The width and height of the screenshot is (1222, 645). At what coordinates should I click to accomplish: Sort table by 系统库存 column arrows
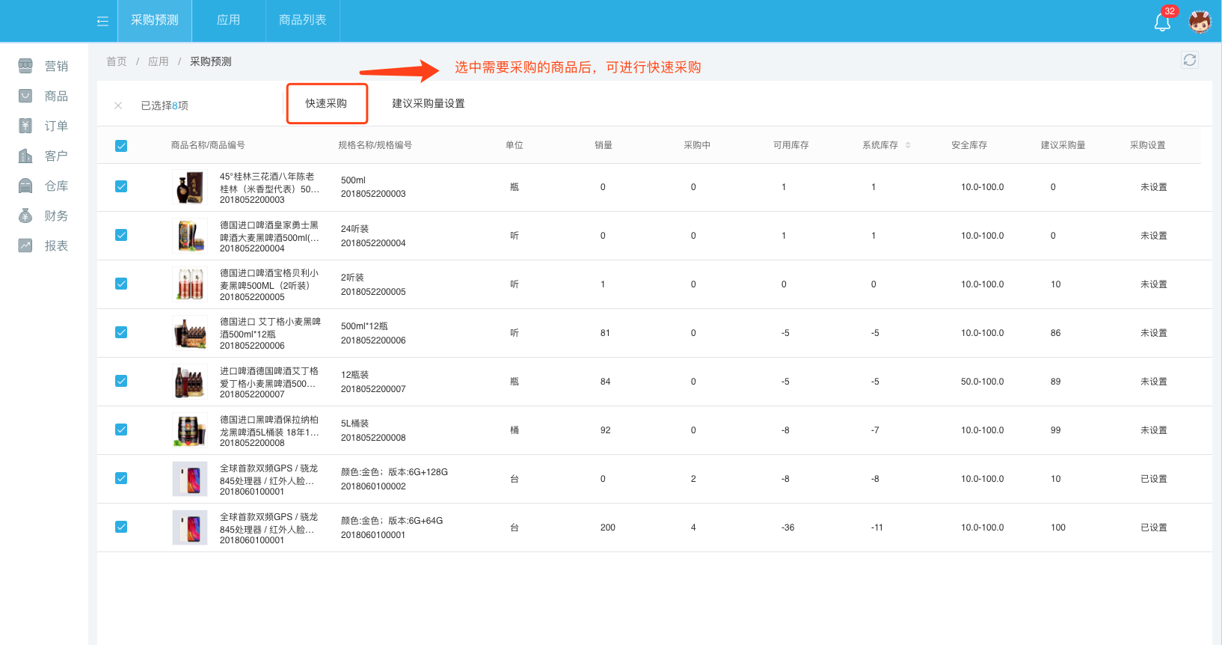[908, 145]
